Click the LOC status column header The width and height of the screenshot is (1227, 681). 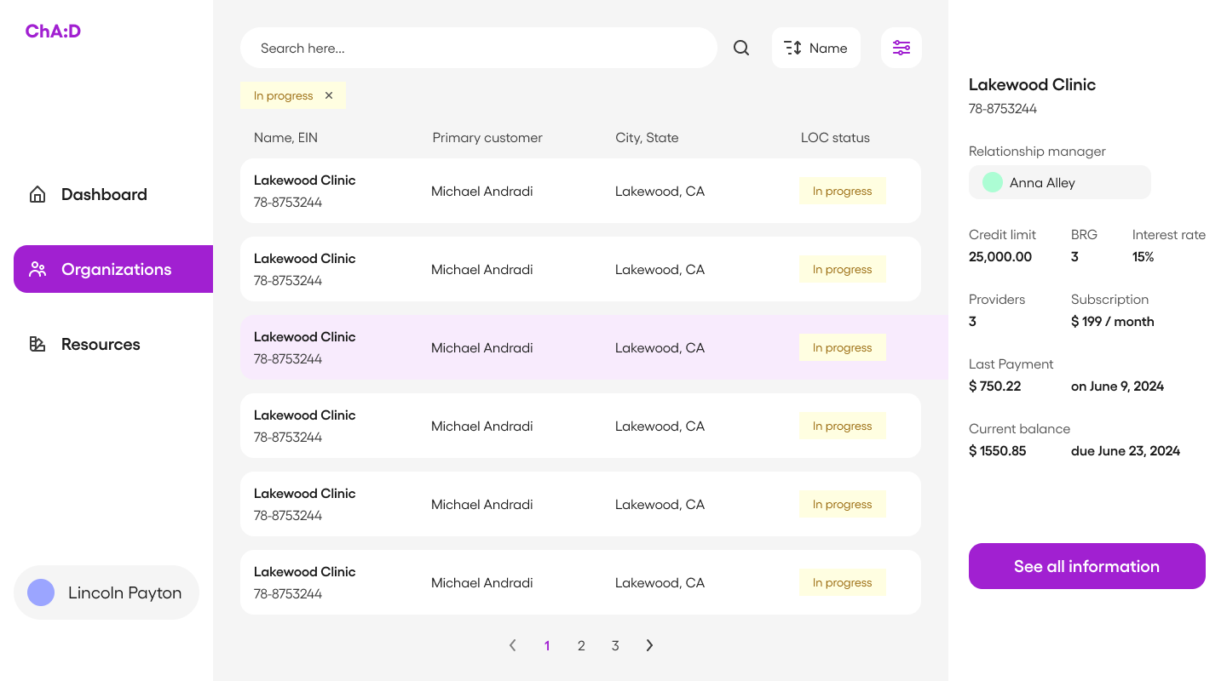point(835,138)
